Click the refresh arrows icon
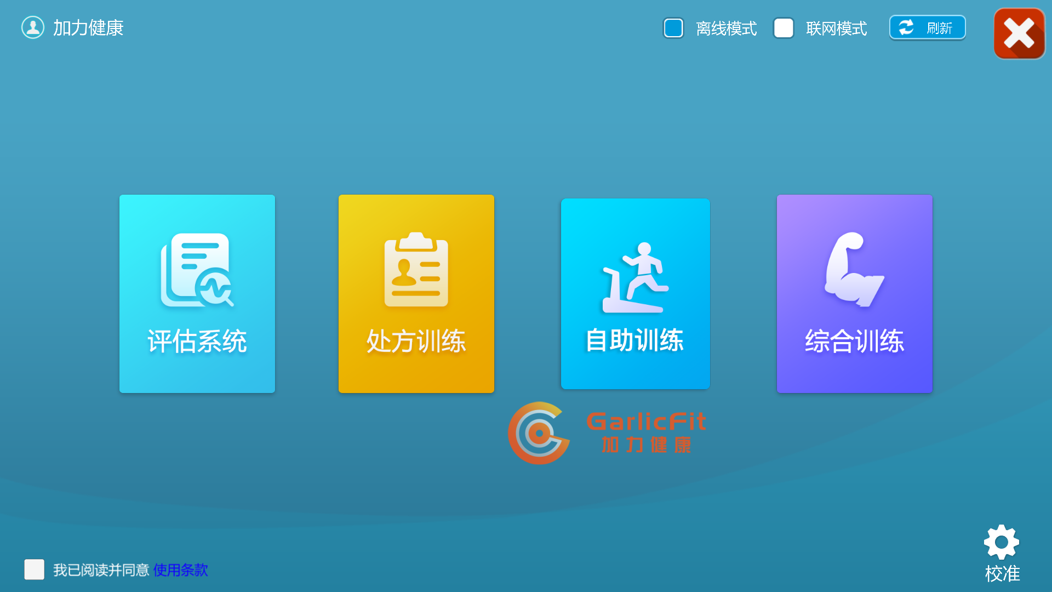 pos(906,27)
